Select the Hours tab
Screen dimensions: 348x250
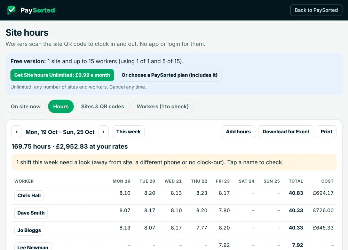[x=61, y=107]
